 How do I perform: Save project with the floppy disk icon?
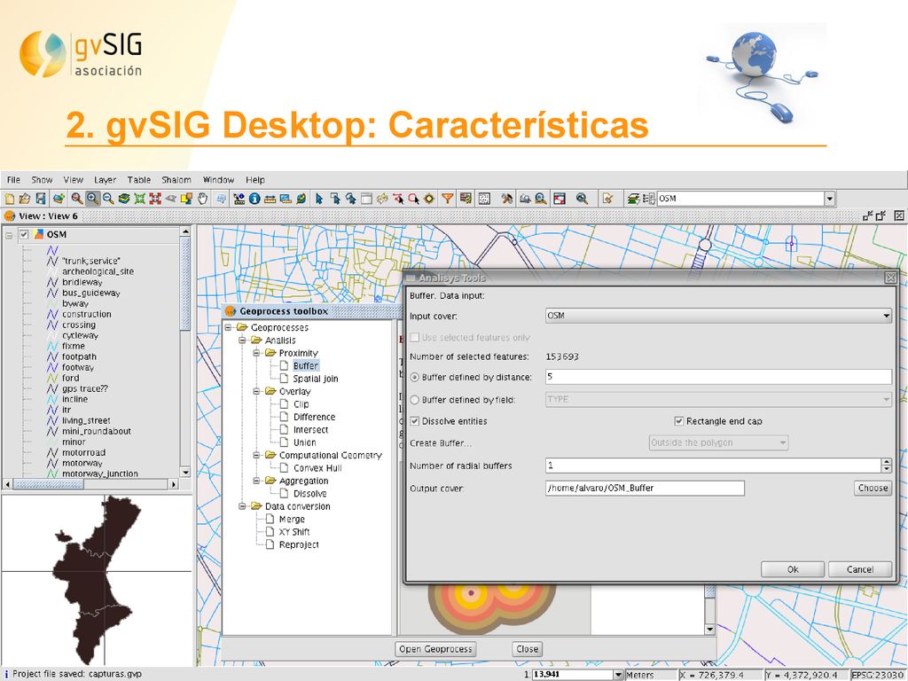tap(41, 199)
